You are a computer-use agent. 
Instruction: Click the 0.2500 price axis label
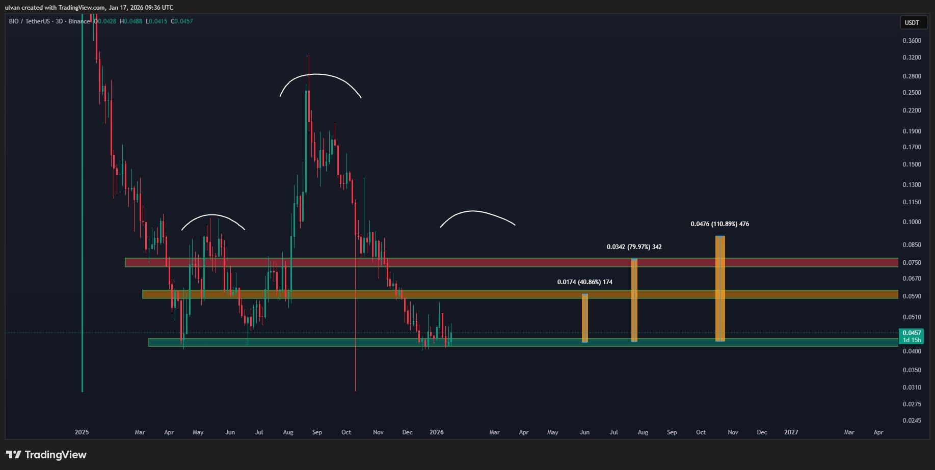click(912, 93)
